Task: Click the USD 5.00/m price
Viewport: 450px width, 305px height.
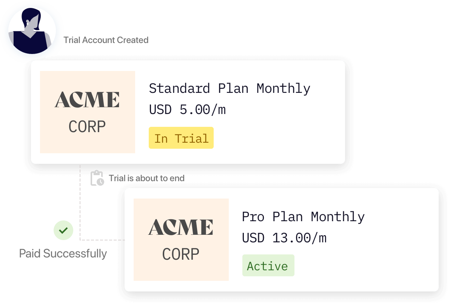Action: click(187, 110)
